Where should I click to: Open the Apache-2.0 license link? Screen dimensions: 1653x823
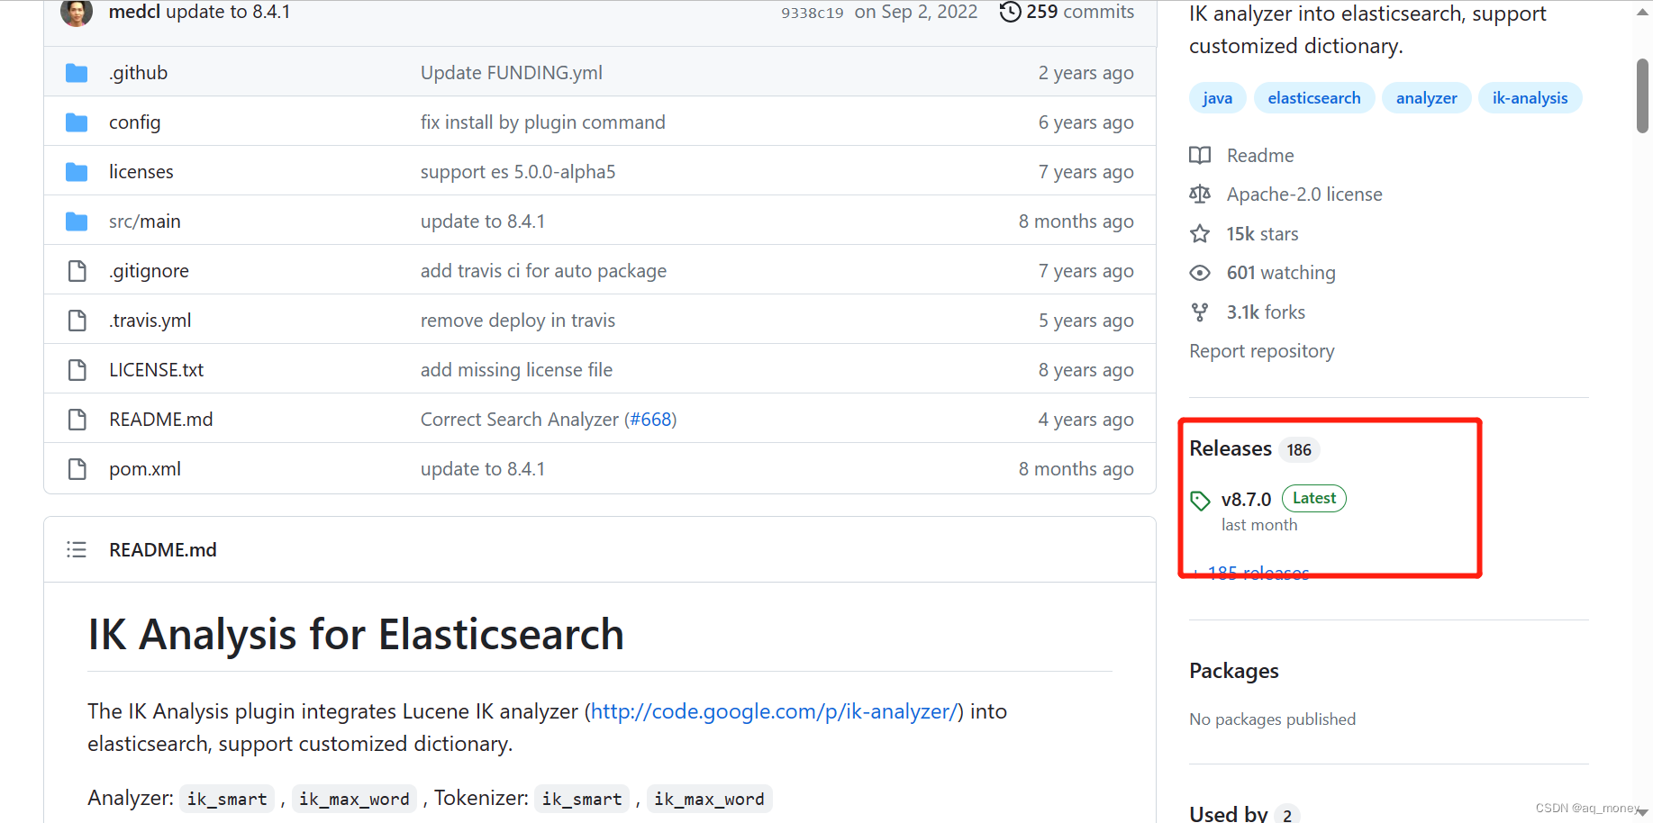[1304, 194]
